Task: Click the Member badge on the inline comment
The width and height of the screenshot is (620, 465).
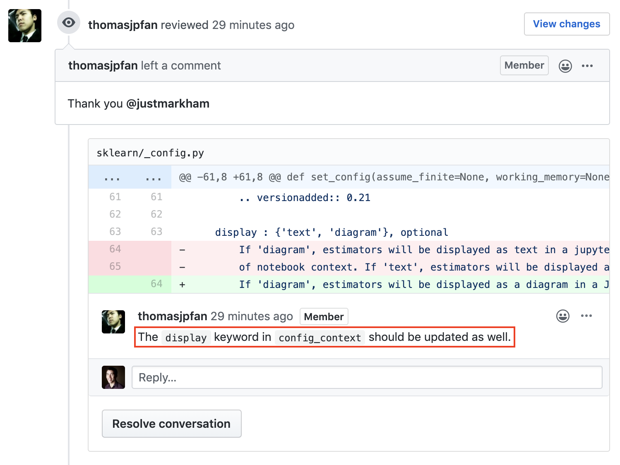Action: coord(324,317)
